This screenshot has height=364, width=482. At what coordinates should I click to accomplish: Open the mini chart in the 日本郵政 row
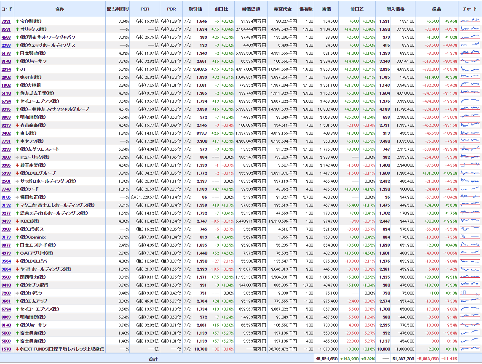tap(470, 53)
